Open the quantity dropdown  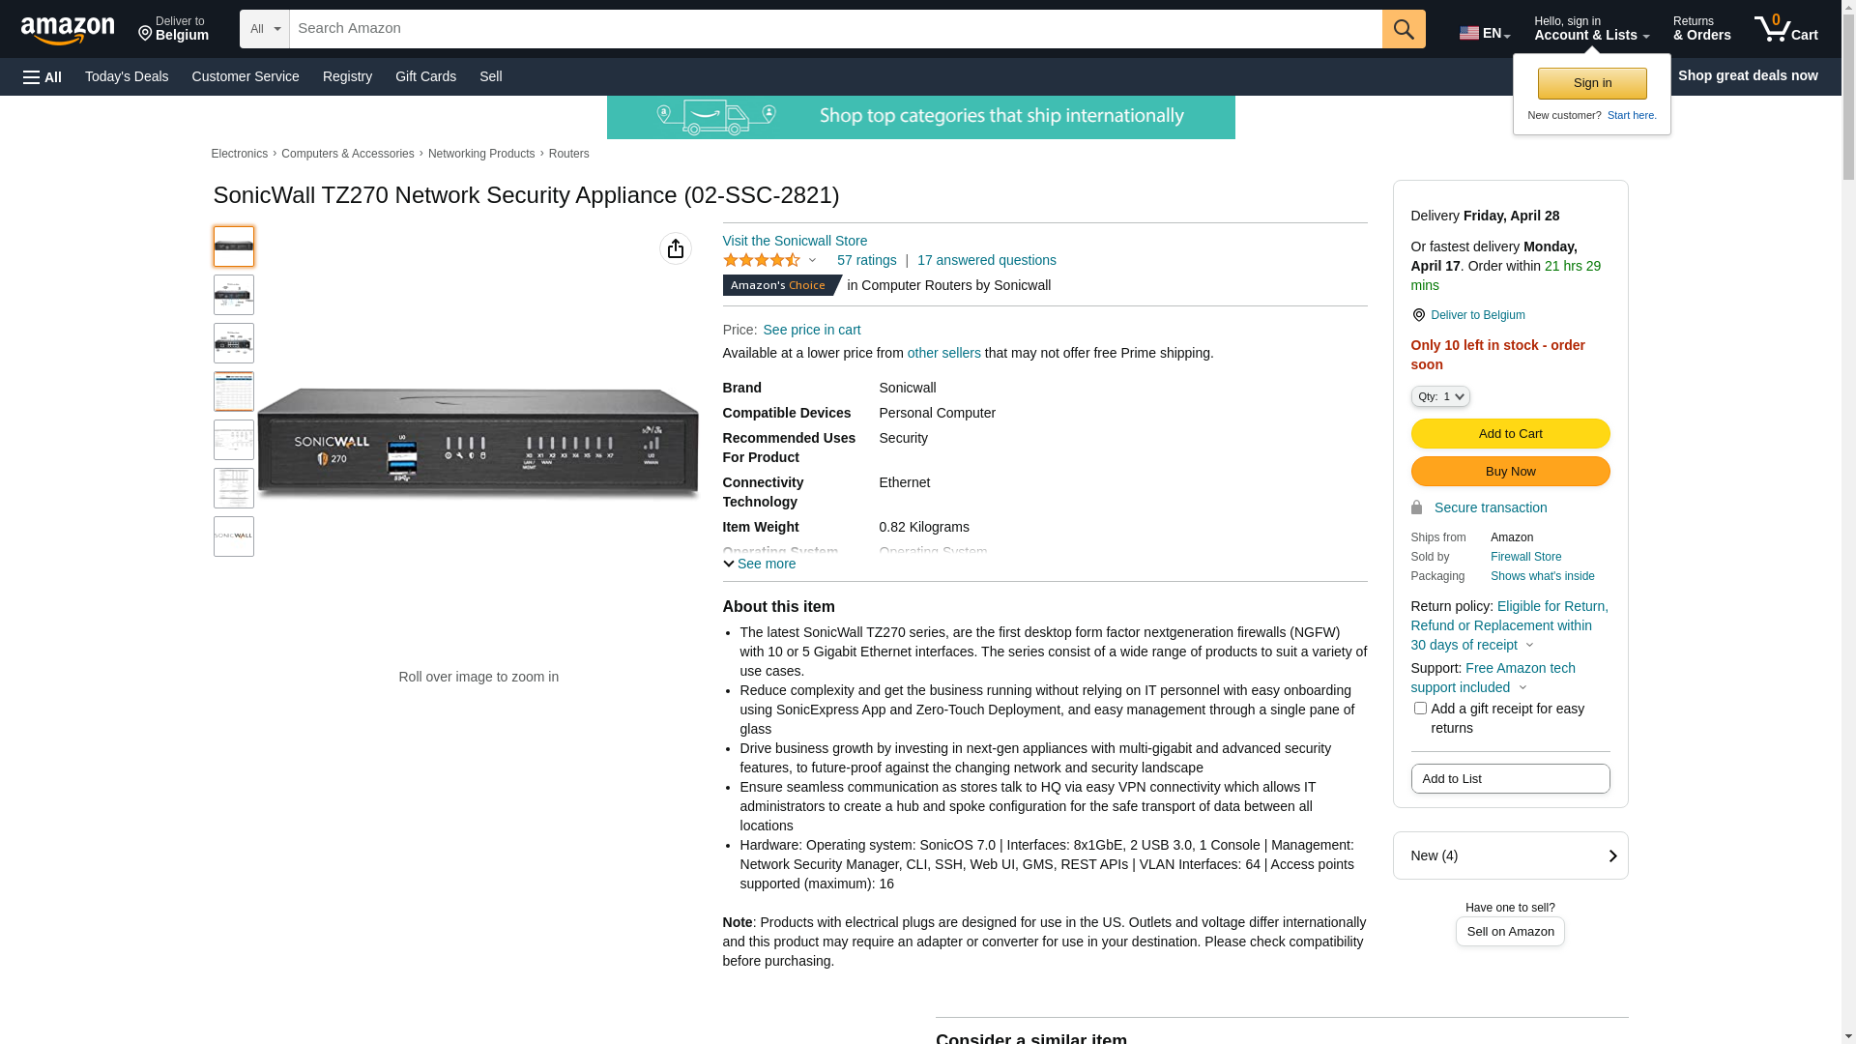pyautogui.click(x=1440, y=396)
